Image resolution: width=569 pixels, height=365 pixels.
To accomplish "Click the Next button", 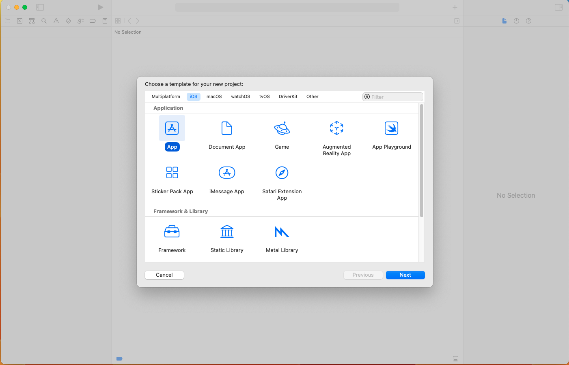I will 405,275.
